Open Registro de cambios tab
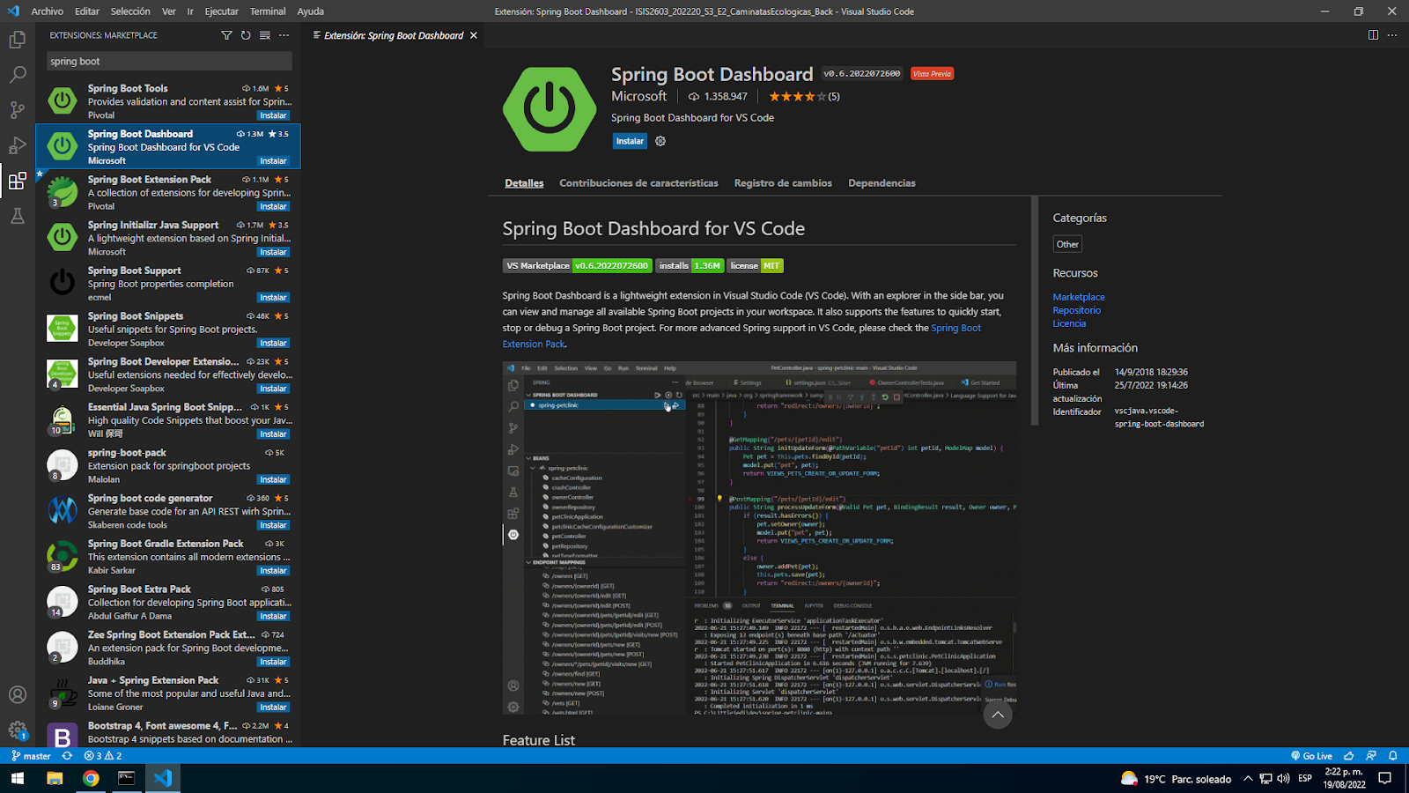The image size is (1409, 793). 783,183
